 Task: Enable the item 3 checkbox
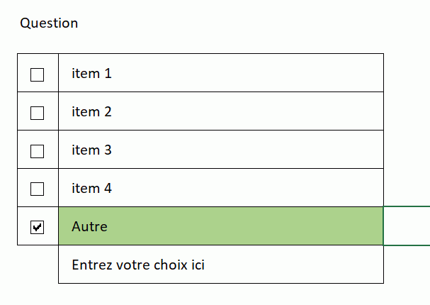coord(38,151)
